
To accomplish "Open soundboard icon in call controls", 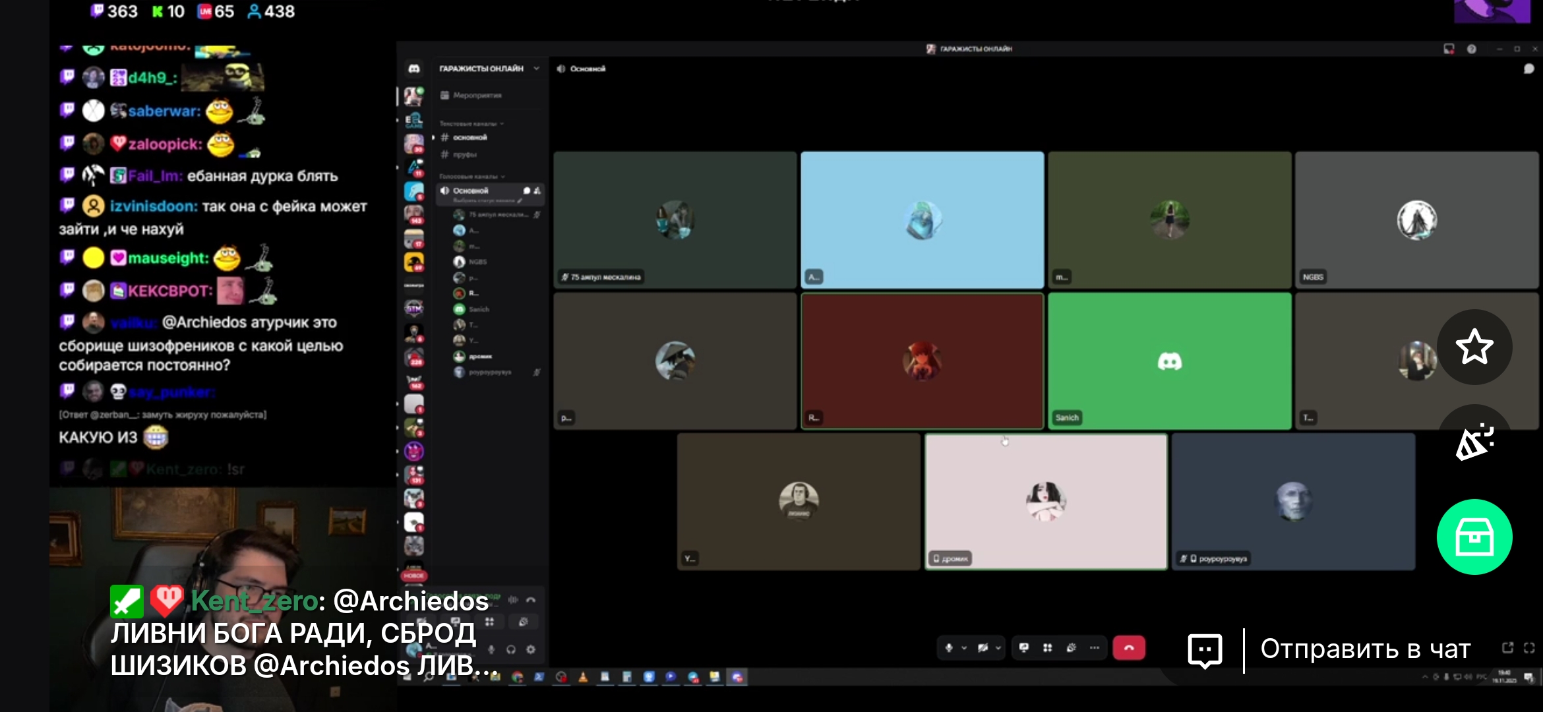I will [1071, 648].
